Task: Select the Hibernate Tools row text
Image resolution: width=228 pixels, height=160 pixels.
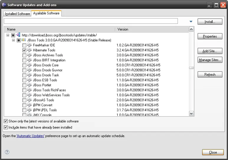Action: point(44,50)
